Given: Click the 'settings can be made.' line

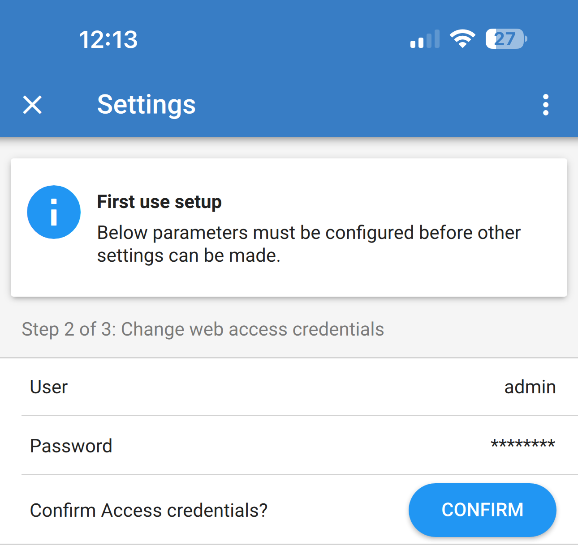Looking at the screenshot, I should [189, 255].
